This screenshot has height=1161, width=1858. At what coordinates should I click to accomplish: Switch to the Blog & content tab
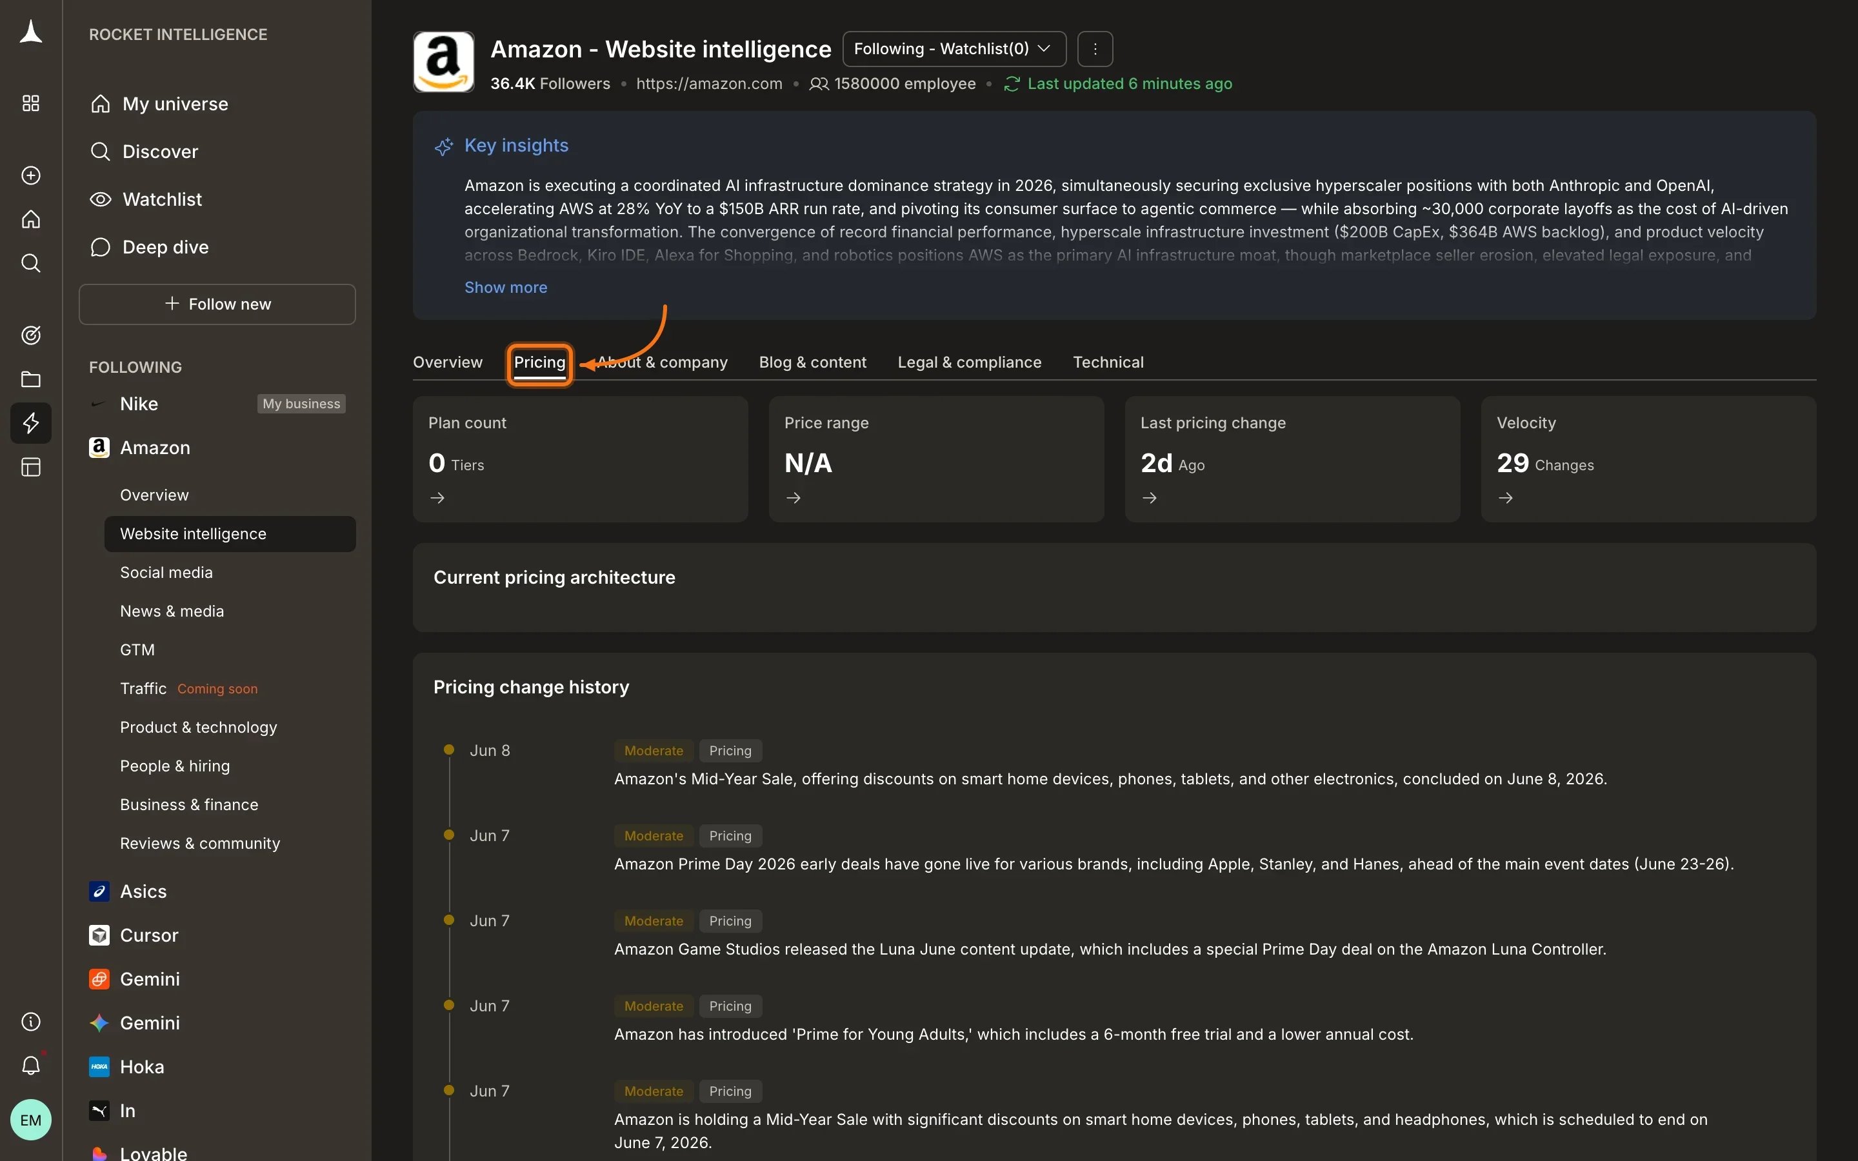[812, 362]
